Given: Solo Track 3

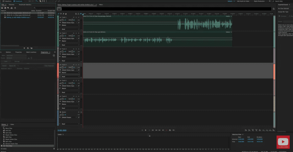Looking at the screenshot, I should [x=76, y=49].
